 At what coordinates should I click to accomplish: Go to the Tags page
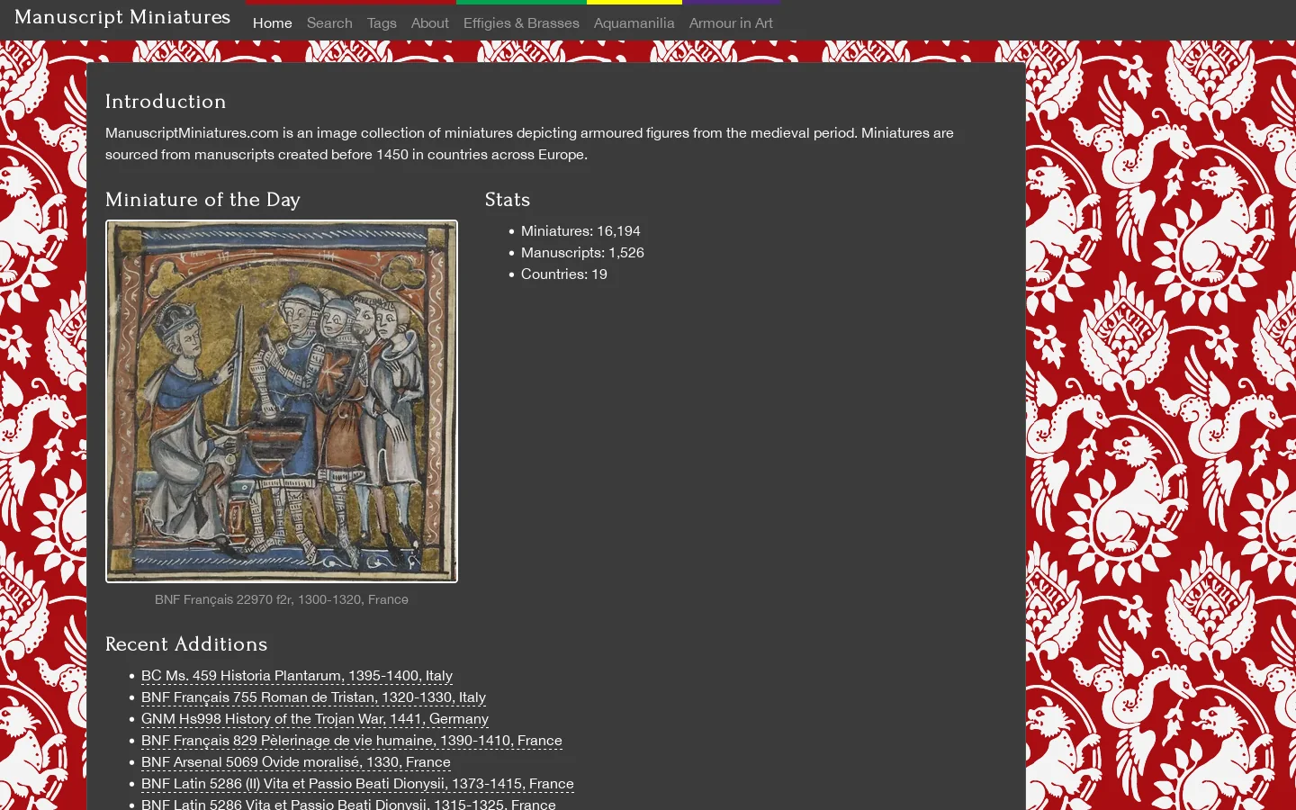click(382, 22)
